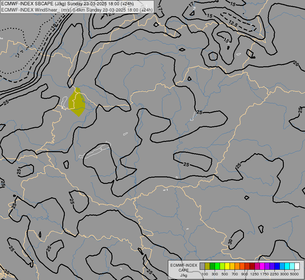Viewport: 305px width, 280px height.
Task: Pick the amber legend swatch after yellow
Action: coord(232,266)
